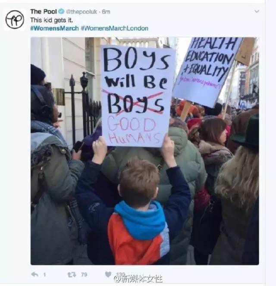Click the 6m tweet timestamp
Image resolution: width=276 pixels, height=286 pixels.
(x=106, y=12)
